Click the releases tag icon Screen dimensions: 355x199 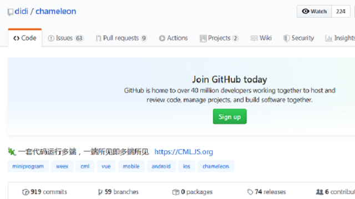pos(250,192)
